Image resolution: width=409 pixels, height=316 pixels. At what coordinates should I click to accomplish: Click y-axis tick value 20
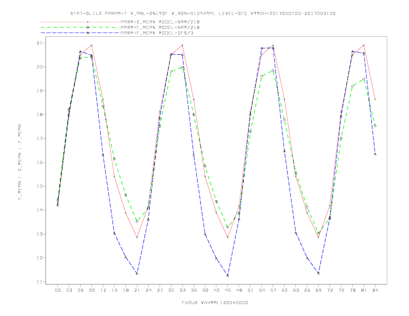click(x=40, y=67)
